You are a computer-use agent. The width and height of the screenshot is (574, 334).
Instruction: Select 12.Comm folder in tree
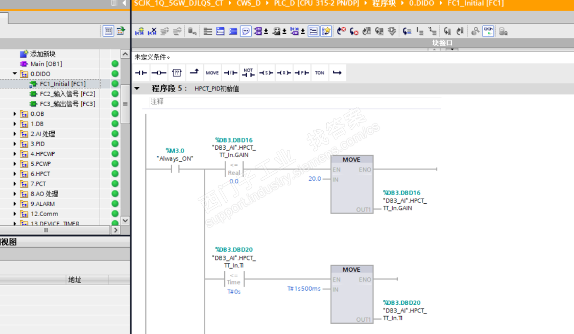click(x=44, y=214)
